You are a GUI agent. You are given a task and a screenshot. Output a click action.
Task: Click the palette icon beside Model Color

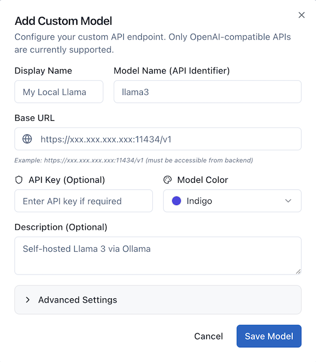[168, 180]
